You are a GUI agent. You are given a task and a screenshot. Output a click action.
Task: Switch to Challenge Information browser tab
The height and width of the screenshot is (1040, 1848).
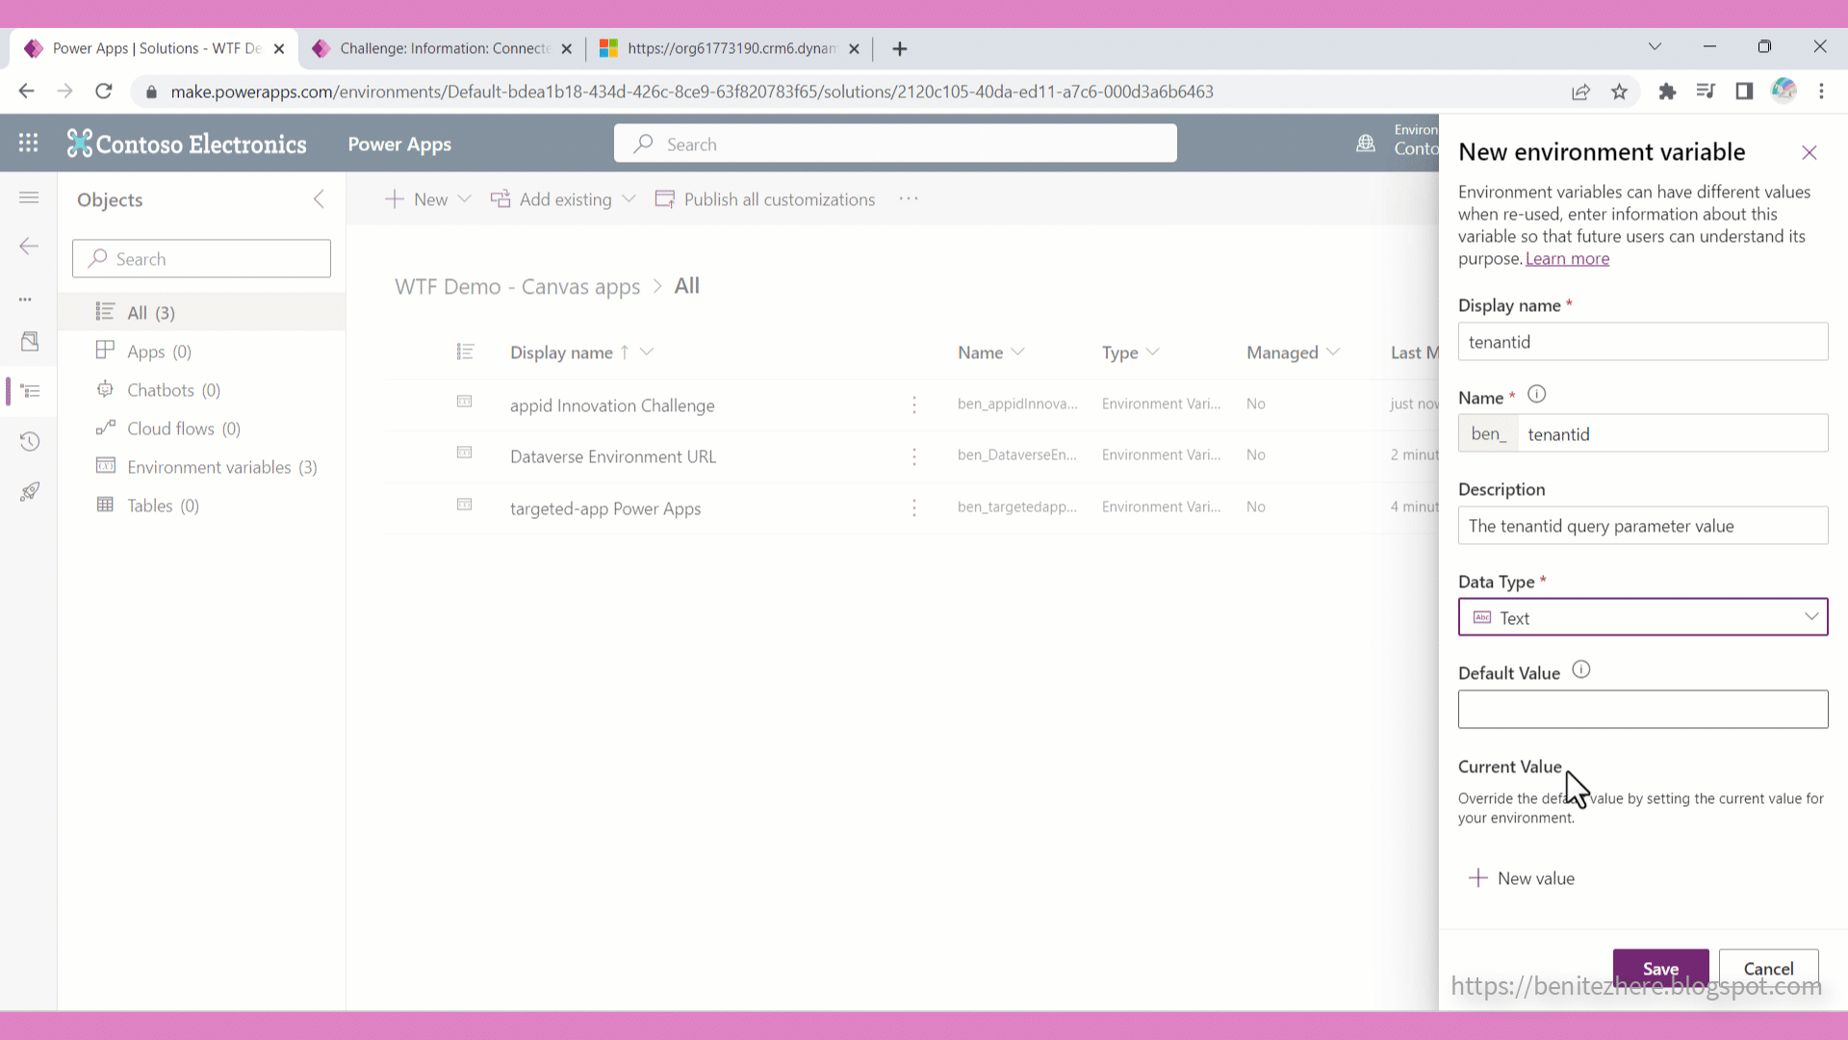click(x=443, y=48)
